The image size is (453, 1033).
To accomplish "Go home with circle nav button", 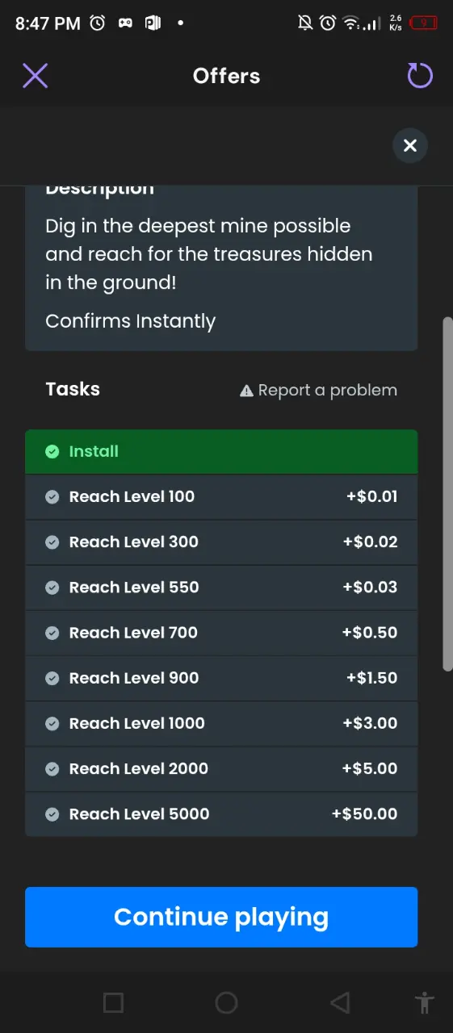I will coord(226,1003).
